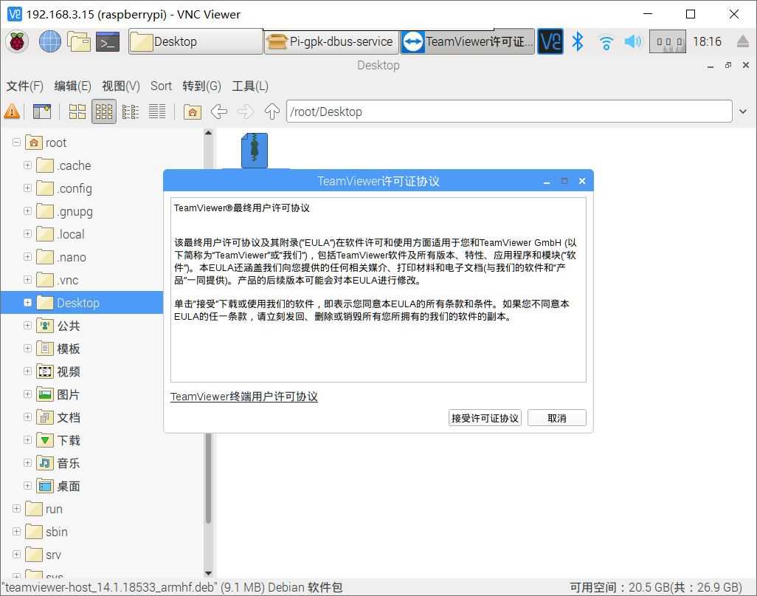Launch the terminal from the panel
Image resolution: width=757 pixels, height=596 pixels.
tap(108, 42)
